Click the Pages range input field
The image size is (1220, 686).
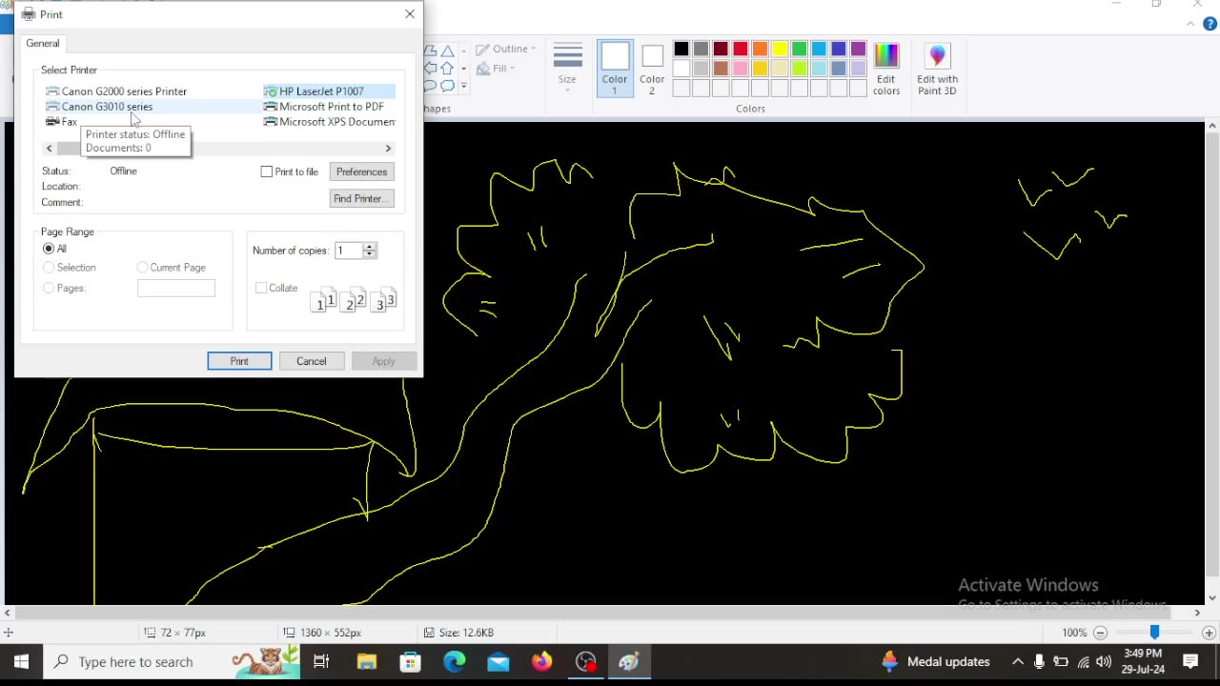[x=176, y=288]
